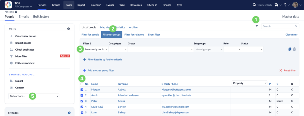The width and height of the screenshot is (304, 116).
Task: Open the Master data link
Action: point(291,17)
